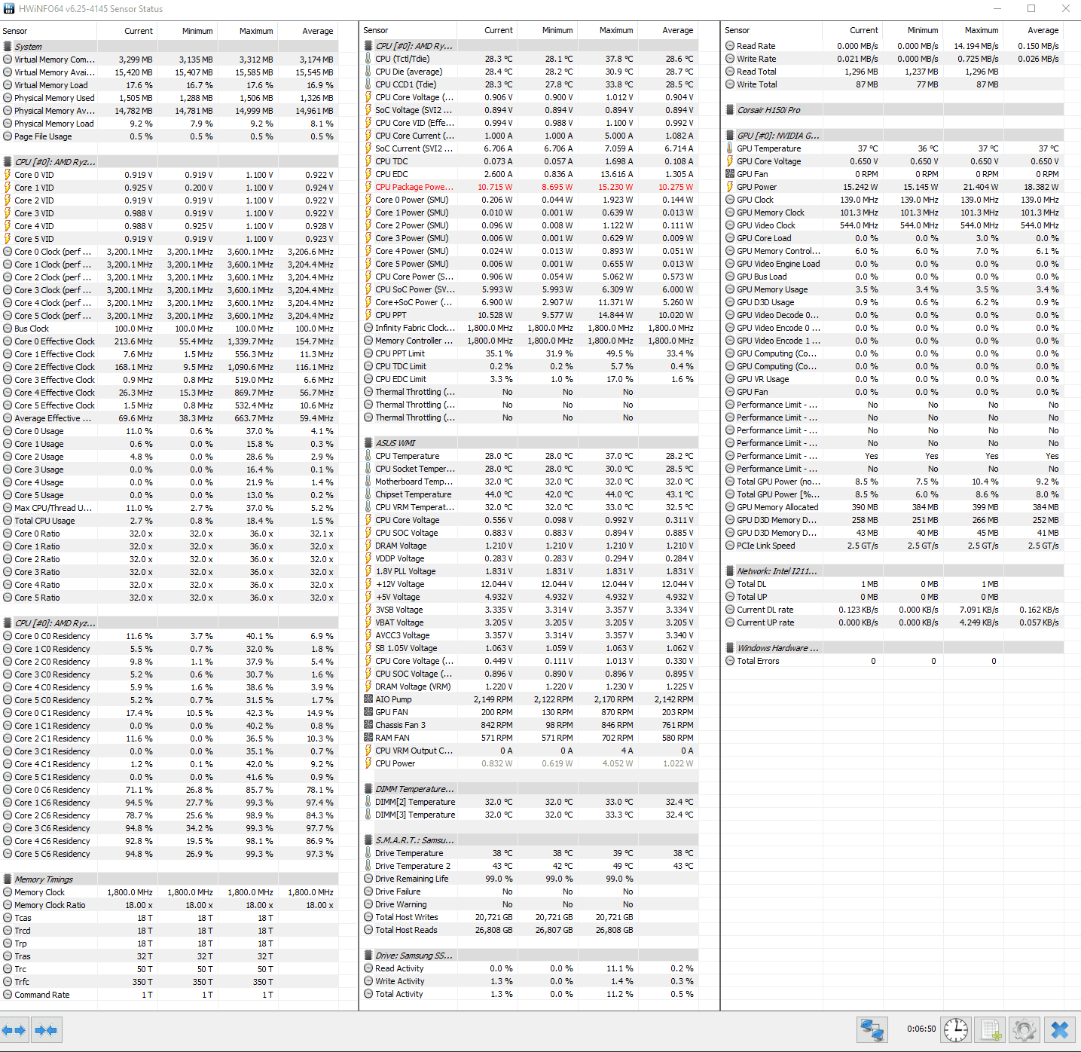Select the CPU PPT Limit row
This screenshot has height=1052, width=1081.
(530, 353)
